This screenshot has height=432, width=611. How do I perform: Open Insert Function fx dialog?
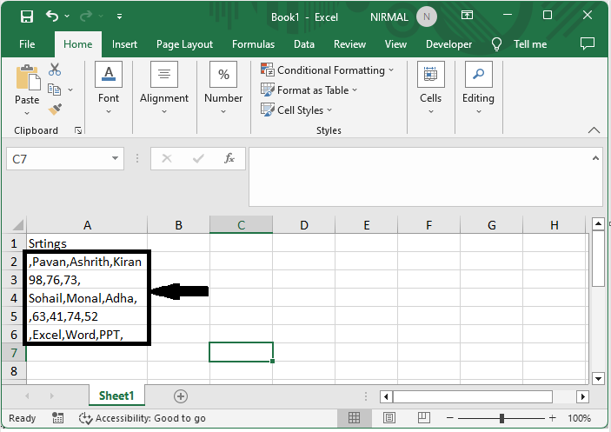point(229,158)
